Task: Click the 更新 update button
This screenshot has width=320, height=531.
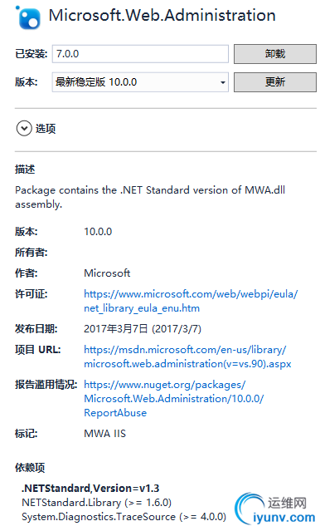Action: (x=275, y=82)
